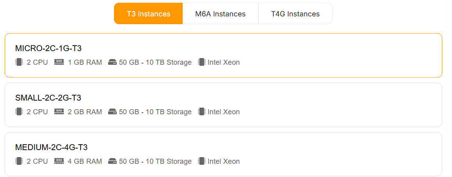Open the M6A Instances tab
This screenshot has width=452, height=177.
(220, 14)
